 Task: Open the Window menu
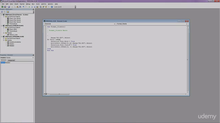pyautogui.click(x=51, y=4)
